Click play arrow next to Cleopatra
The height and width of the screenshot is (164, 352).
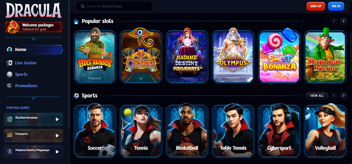[57, 135]
